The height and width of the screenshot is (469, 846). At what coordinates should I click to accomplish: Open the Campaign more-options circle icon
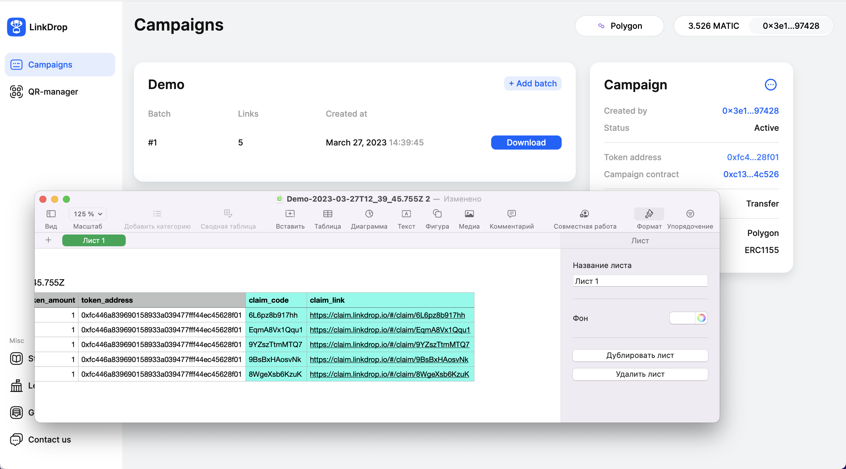tap(771, 85)
